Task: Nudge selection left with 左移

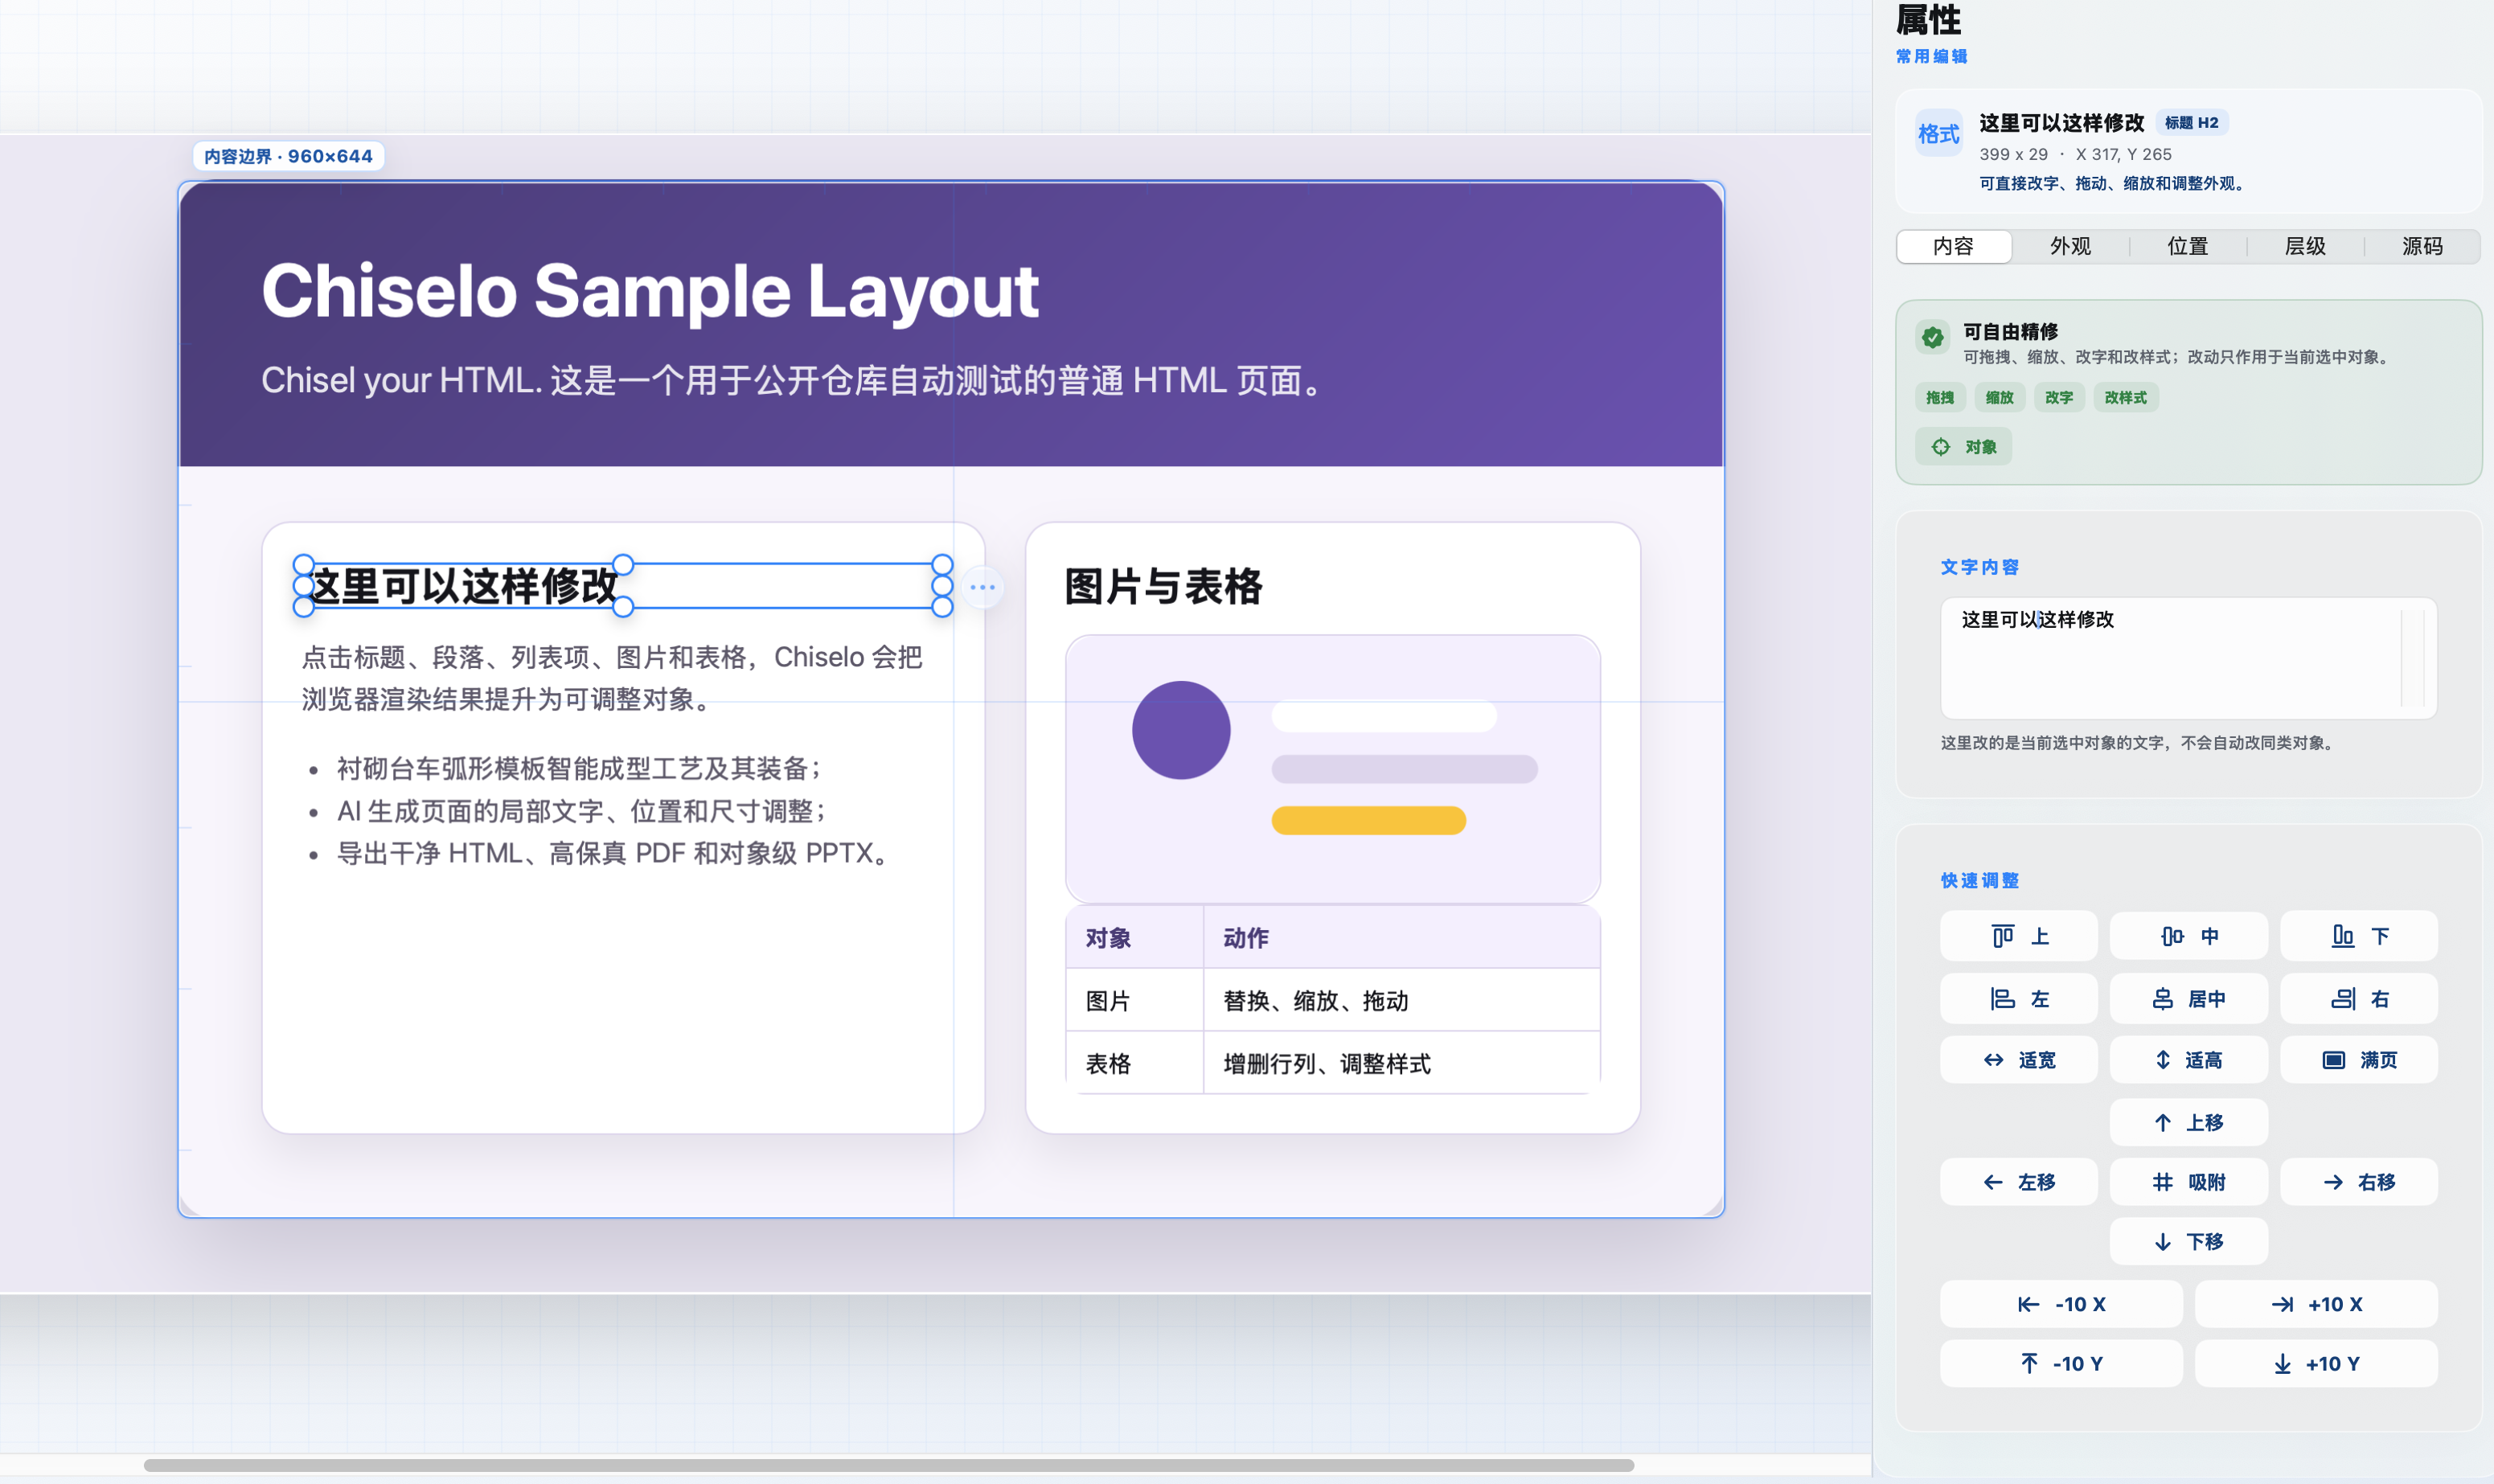Action: click(x=2018, y=1182)
